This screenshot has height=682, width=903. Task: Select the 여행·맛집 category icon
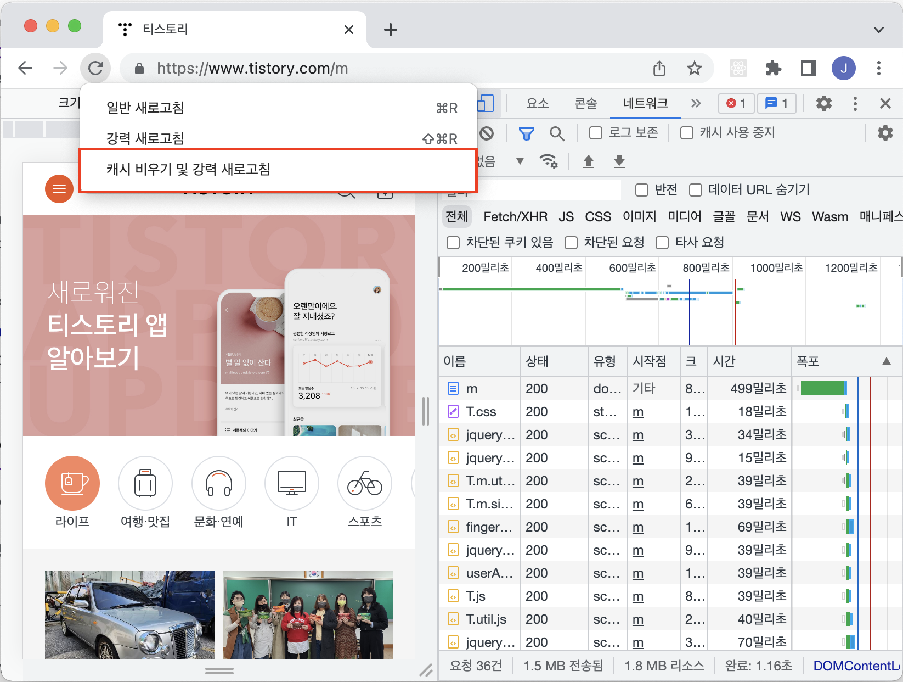(145, 484)
